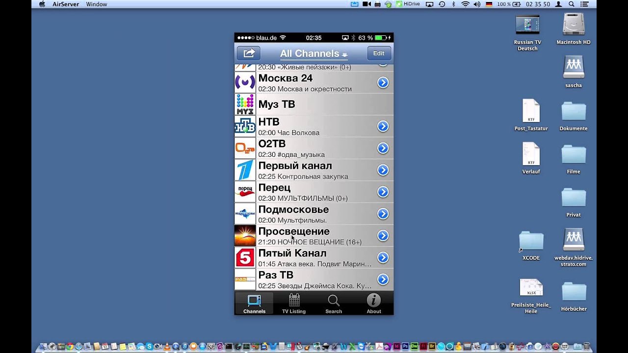628x353 pixels.
Task: Open the Window menu
Action: (x=97, y=4)
